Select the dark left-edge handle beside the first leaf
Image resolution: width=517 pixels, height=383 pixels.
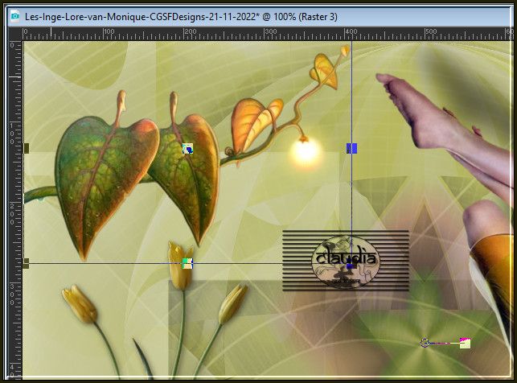coord(27,148)
